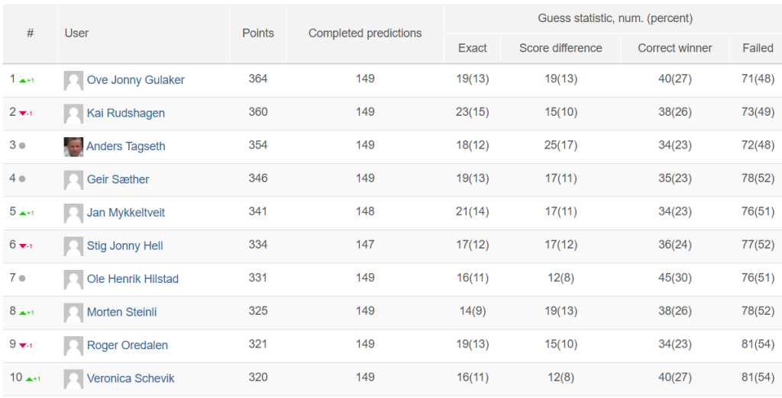Image resolution: width=782 pixels, height=398 pixels.
Task: Click Veronica Schevik's avatar icon
Action: pos(73,379)
